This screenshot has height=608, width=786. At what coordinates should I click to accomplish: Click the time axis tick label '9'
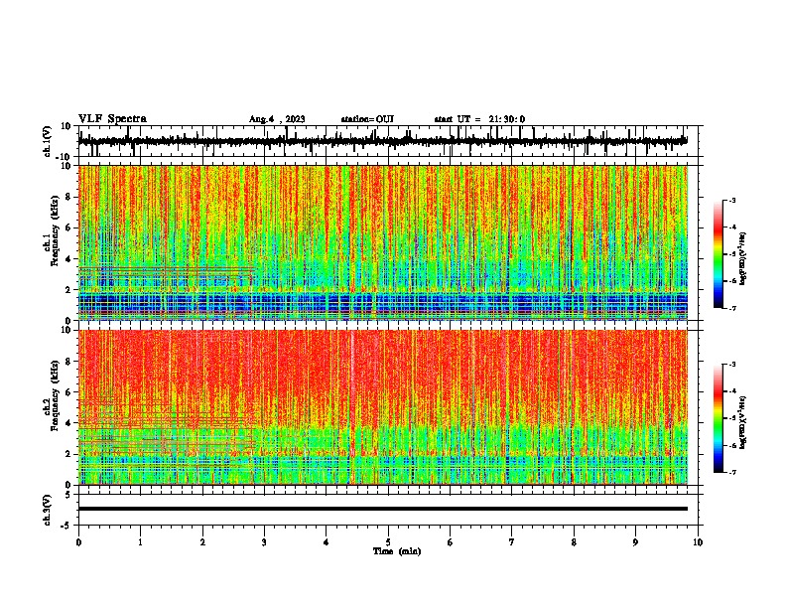635,542
